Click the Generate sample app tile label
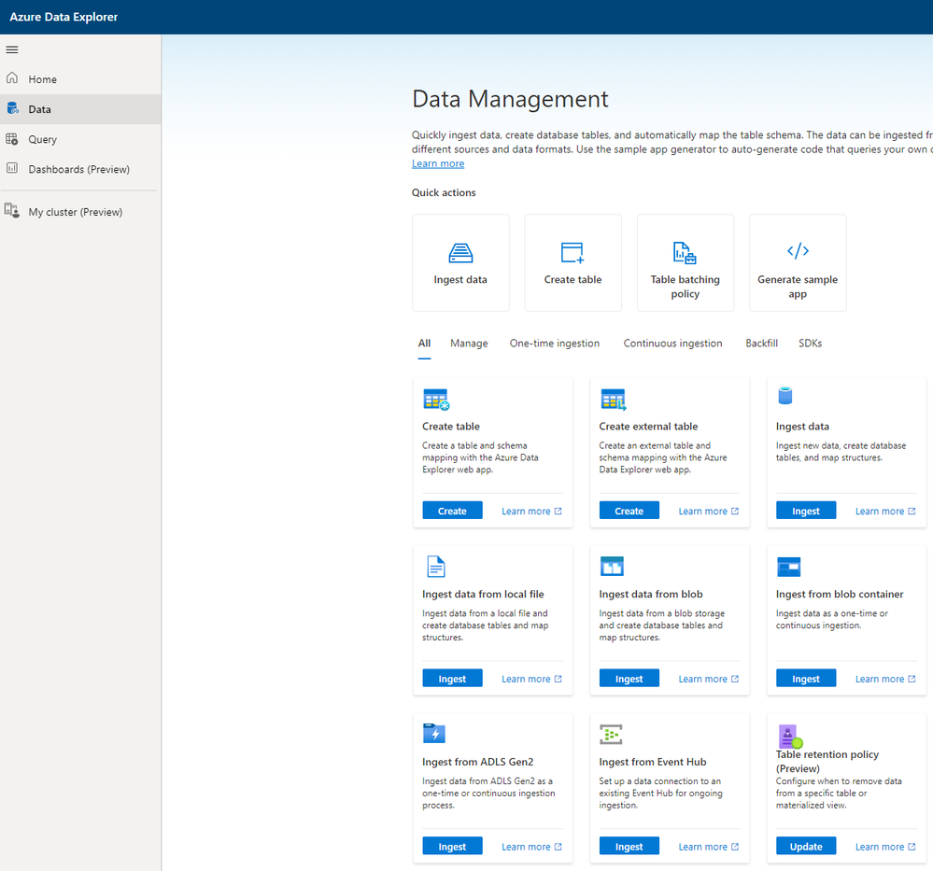The image size is (933, 871). 798,287
